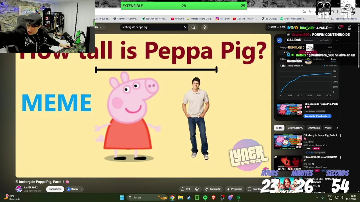Image resolution: width=360 pixels, height=202 pixels.
Task: Like the video with thumbs up
Action: coord(186,189)
